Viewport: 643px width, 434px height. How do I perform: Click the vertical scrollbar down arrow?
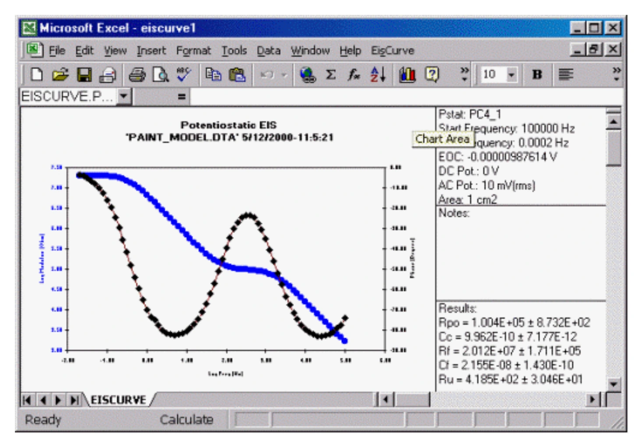614,385
